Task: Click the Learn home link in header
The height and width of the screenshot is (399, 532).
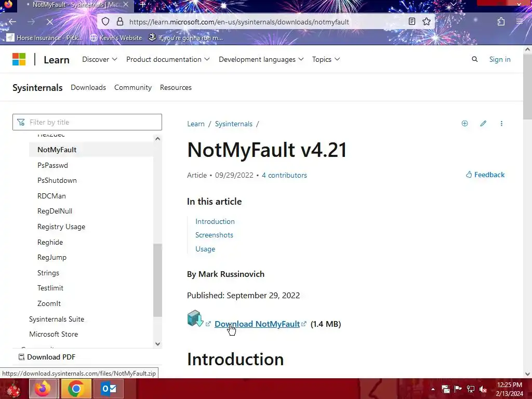Action: [57, 60]
